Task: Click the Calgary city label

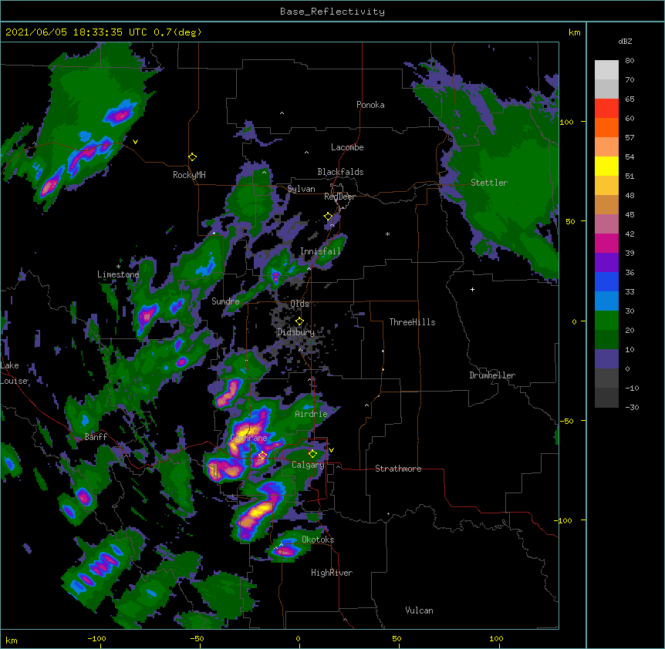Action: [308, 465]
